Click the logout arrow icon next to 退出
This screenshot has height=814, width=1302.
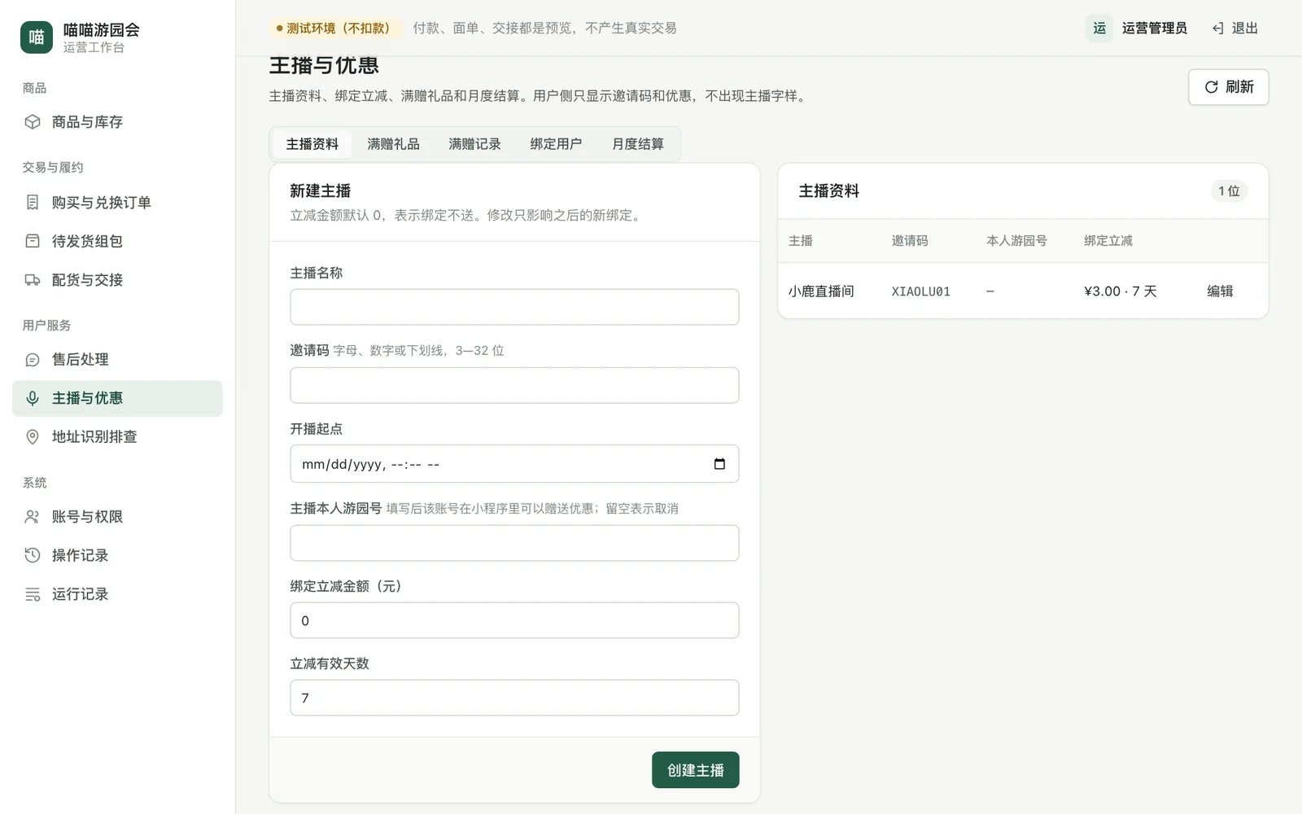1218,28
